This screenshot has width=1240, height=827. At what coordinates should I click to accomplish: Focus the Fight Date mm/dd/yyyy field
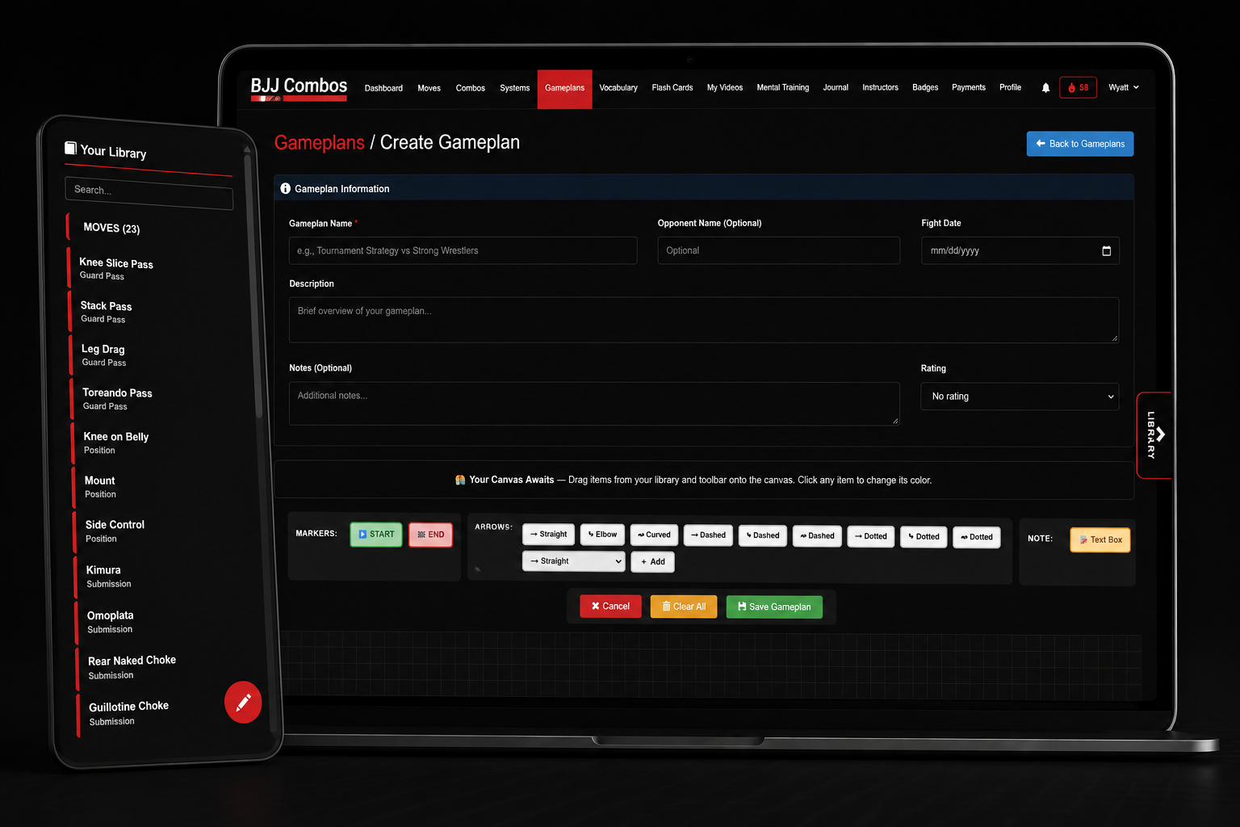[x=1020, y=251]
